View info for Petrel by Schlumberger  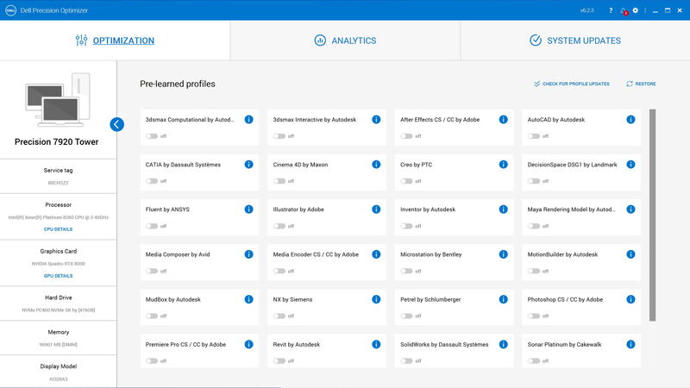(x=503, y=299)
